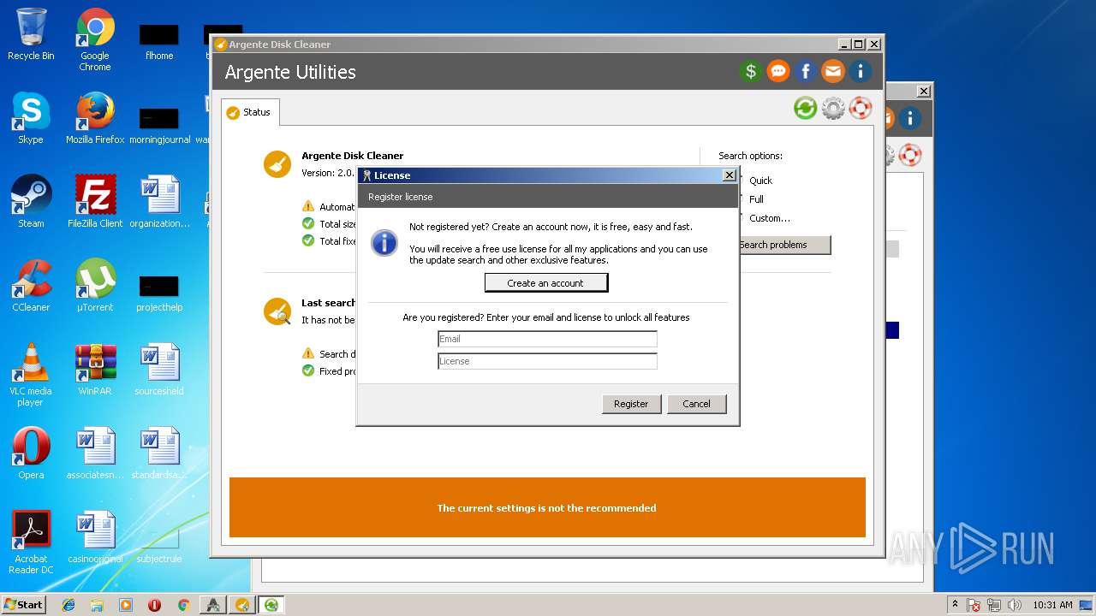1096x616 pixels.
Task: Click the green updater taskbar button
Action: pyautogui.click(x=271, y=605)
